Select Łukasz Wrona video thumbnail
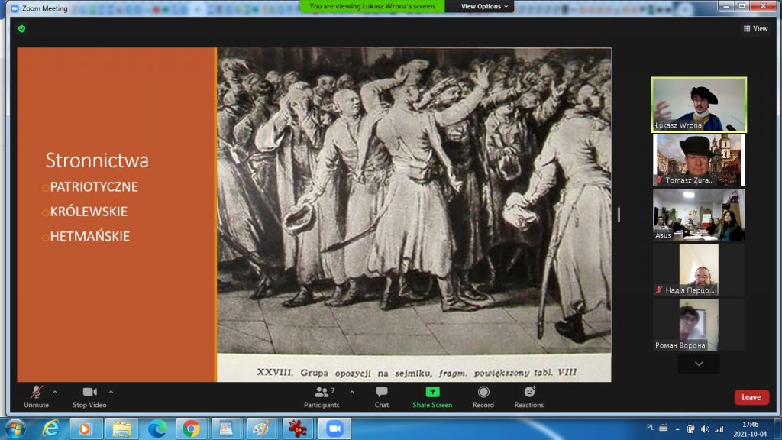The height and width of the screenshot is (440, 782). click(x=698, y=105)
